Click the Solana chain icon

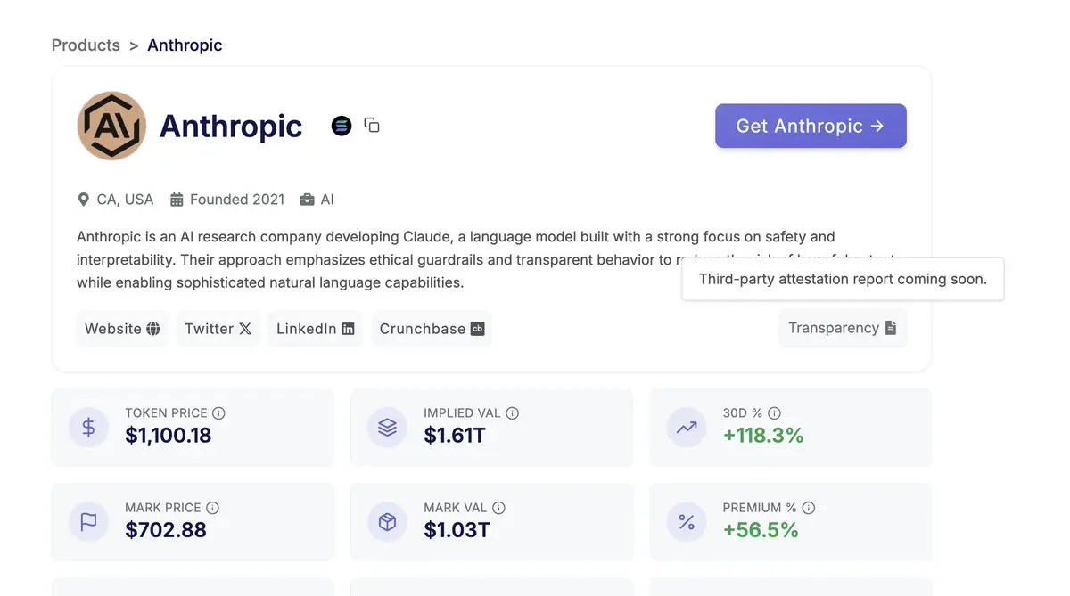[342, 126]
